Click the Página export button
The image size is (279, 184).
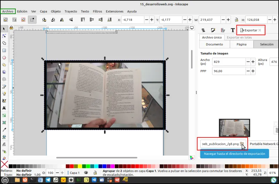(241, 44)
